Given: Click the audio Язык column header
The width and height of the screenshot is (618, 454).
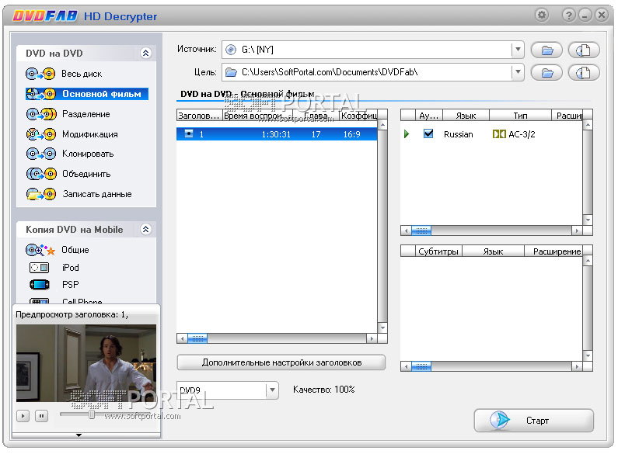Looking at the screenshot, I should point(466,116).
